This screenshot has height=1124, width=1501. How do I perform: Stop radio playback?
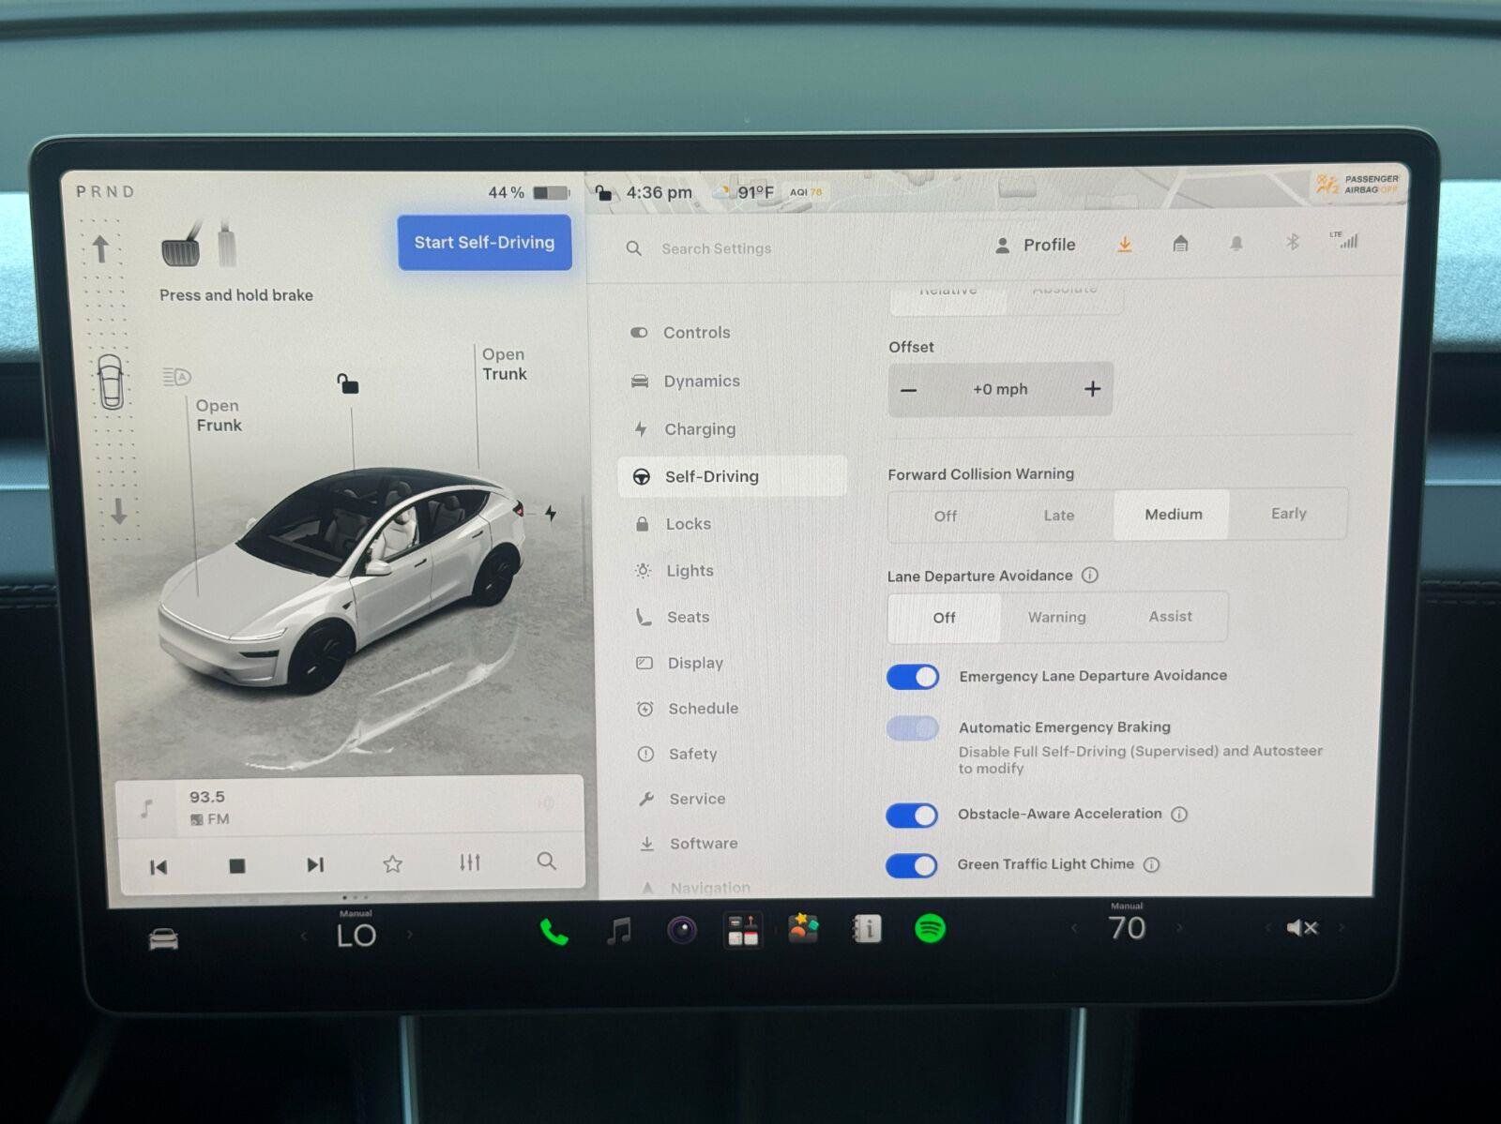click(237, 866)
